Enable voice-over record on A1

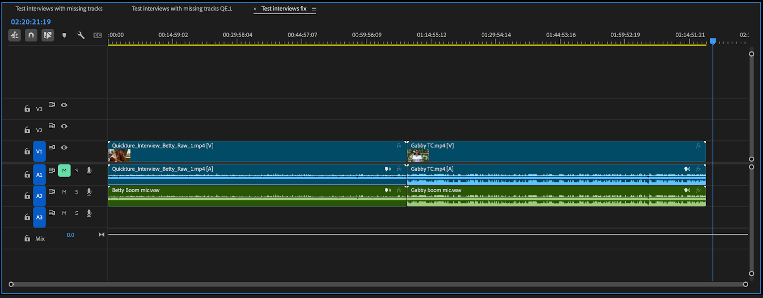[x=89, y=170]
